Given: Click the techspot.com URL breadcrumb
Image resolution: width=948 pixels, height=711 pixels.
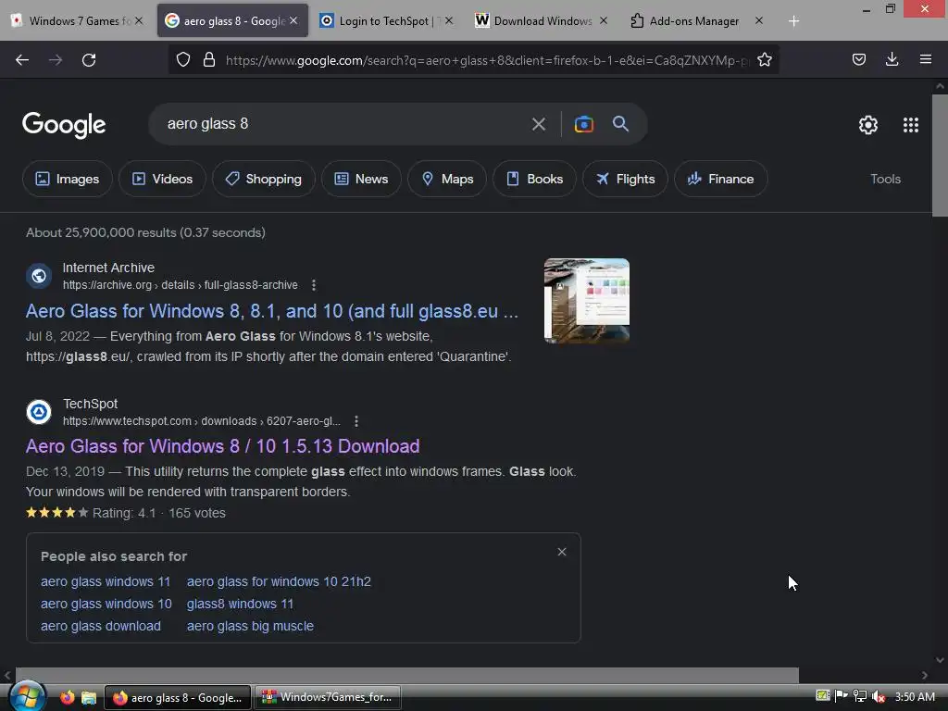Looking at the screenshot, I should (x=201, y=421).
